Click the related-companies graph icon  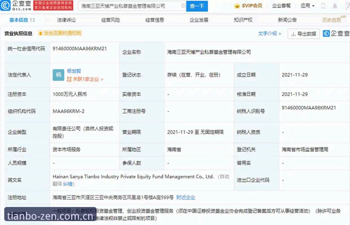coord(69,79)
